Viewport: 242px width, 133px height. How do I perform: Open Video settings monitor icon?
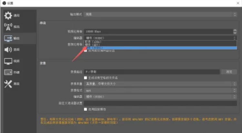coord(8,61)
